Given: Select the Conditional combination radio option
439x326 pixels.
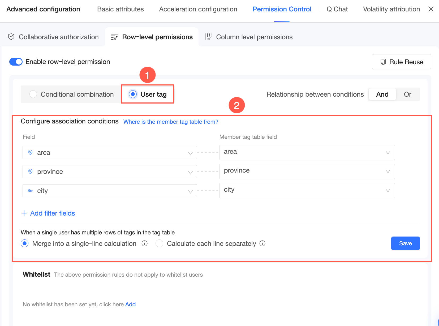Looking at the screenshot, I should [x=33, y=94].
